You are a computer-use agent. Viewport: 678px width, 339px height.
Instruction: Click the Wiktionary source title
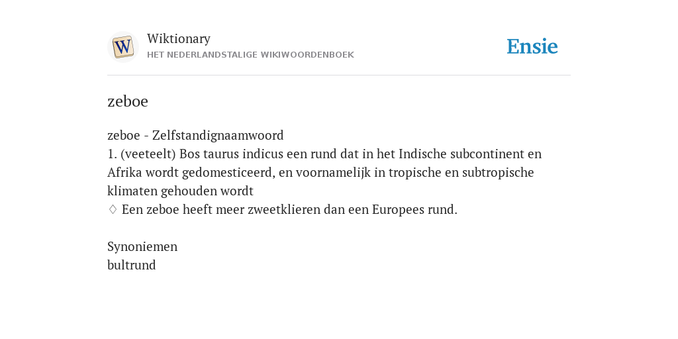coord(179,38)
